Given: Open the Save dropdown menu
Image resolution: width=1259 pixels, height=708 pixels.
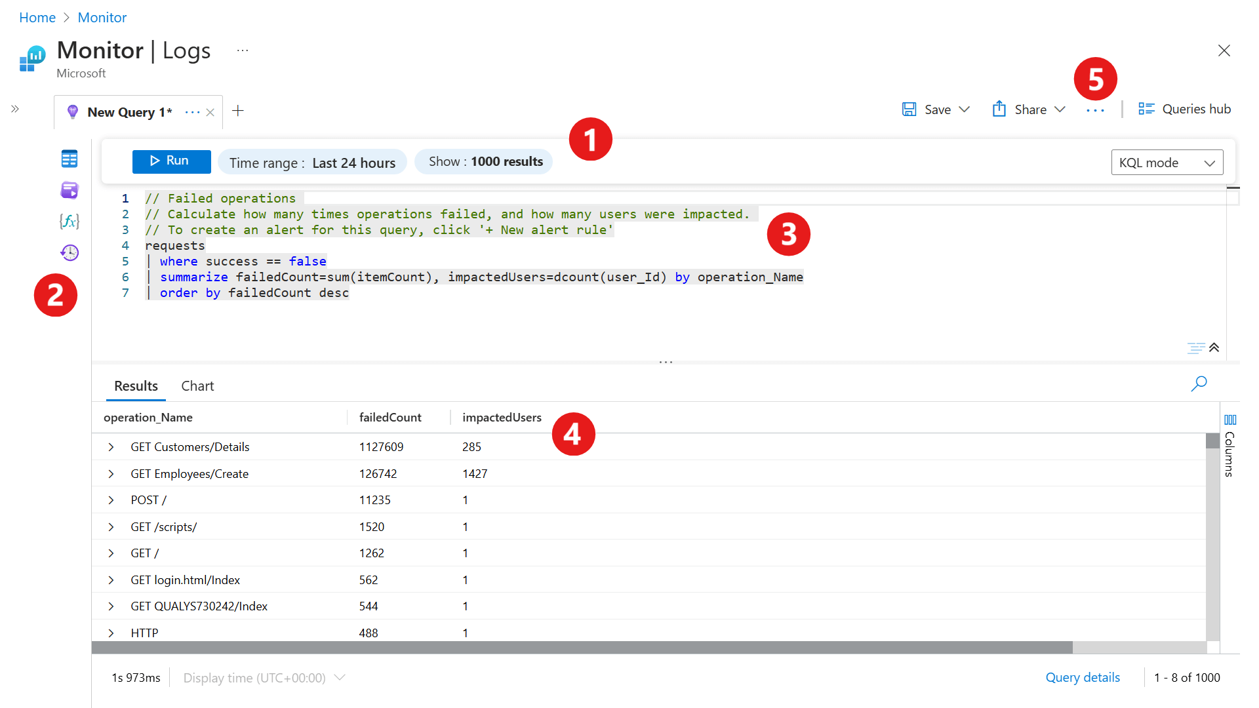Looking at the screenshot, I should point(964,109).
